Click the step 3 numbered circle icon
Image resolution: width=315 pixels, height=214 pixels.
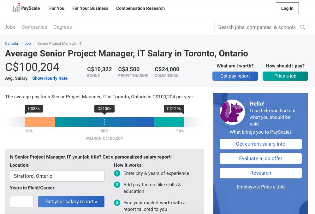117,203
